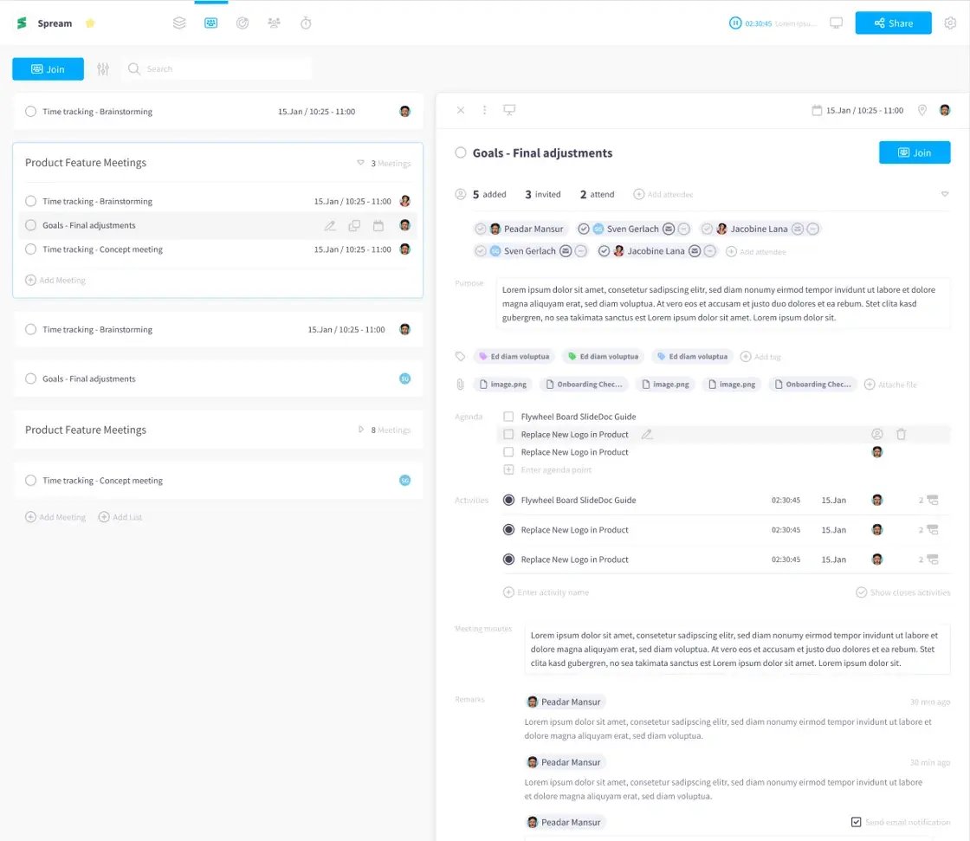The image size is (970, 841).
Task: Click the presentation screen icon in details toolbar
Action: click(x=509, y=110)
